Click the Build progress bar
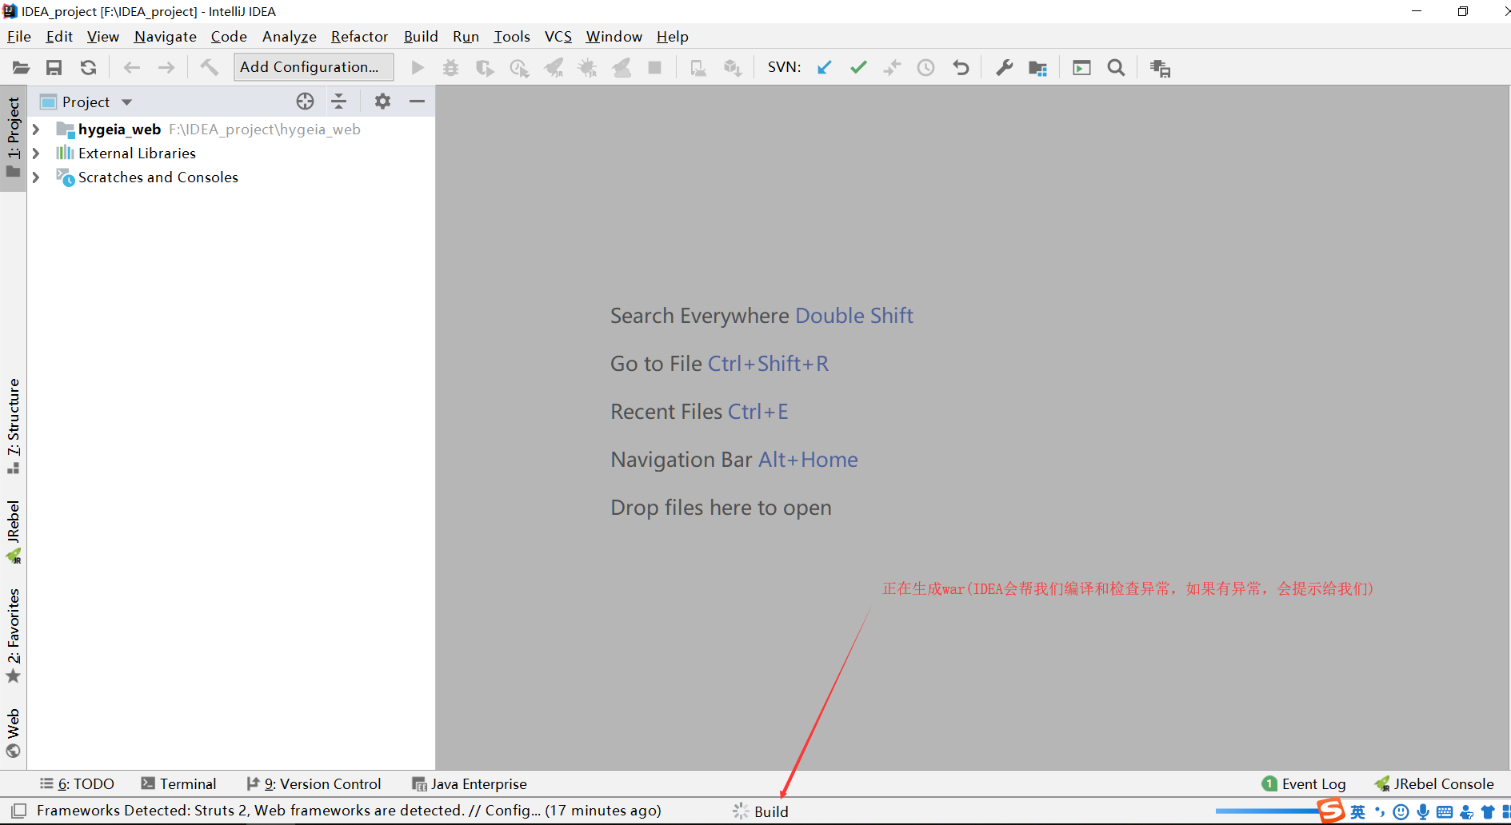This screenshot has width=1511, height=825. tap(1267, 811)
